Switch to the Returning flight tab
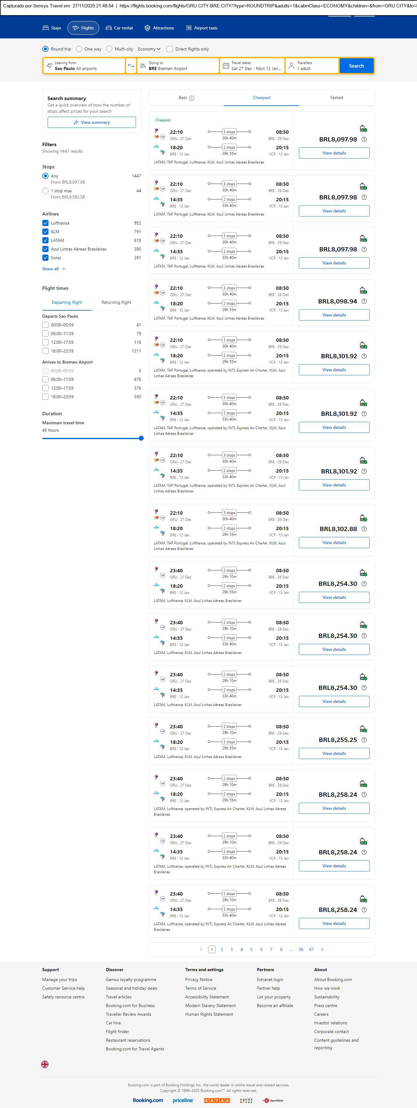The height and width of the screenshot is (1108, 417). pyautogui.click(x=116, y=302)
